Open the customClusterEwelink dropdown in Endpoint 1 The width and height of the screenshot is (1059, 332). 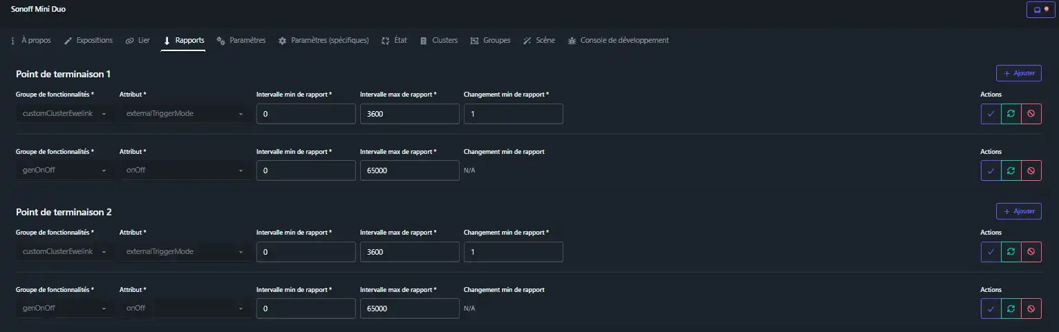pyautogui.click(x=64, y=114)
